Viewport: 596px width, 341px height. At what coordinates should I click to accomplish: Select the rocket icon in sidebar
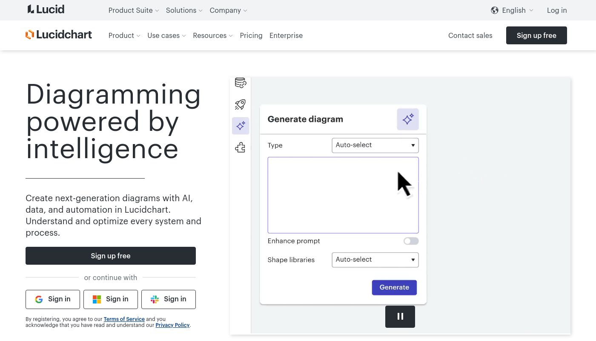tap(241, 104)
